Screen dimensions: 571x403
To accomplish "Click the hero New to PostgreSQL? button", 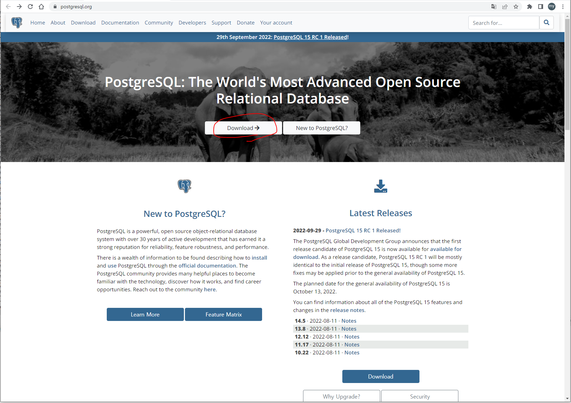I will tap(322, 128).
